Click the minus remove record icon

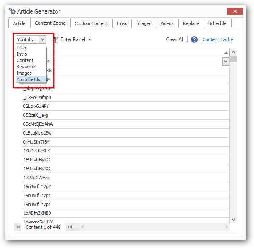[x=76, y=227]
